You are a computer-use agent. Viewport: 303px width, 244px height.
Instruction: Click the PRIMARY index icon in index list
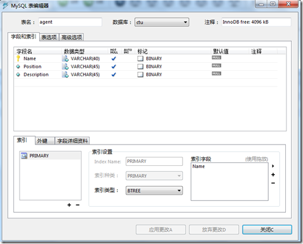(x=24, y=156)
